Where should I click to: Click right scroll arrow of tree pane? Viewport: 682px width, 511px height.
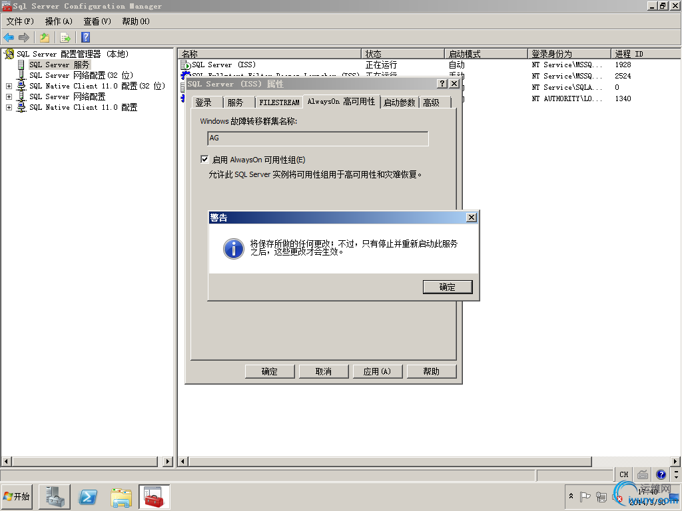point(168,462)
